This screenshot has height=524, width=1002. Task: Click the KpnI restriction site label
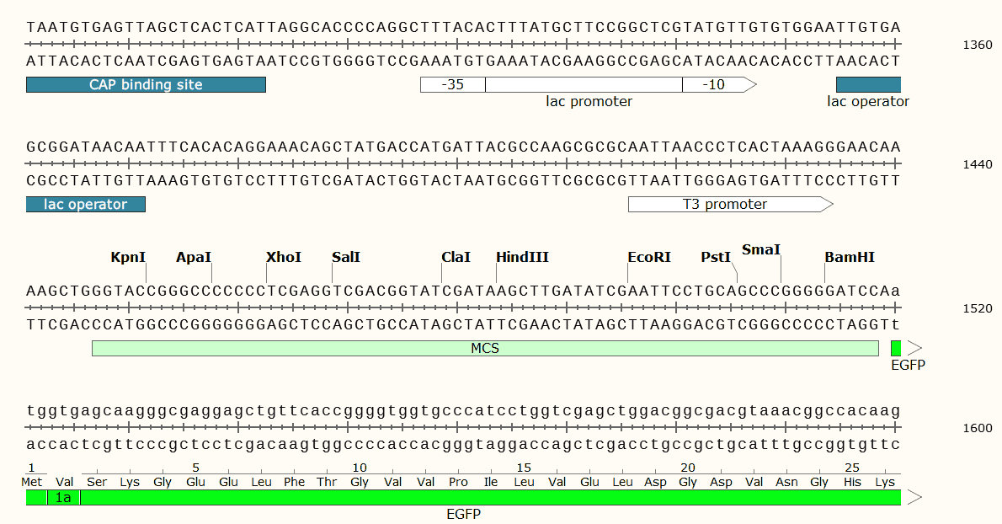128,257
